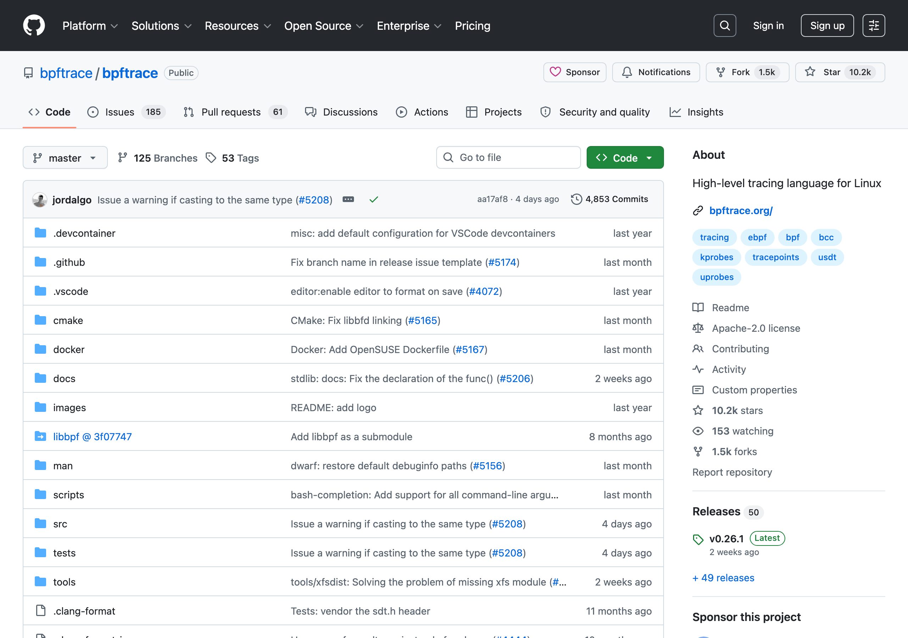Switch to the Issues tab
This screenshot has width=908, height=638.
[x=126, y=112]
